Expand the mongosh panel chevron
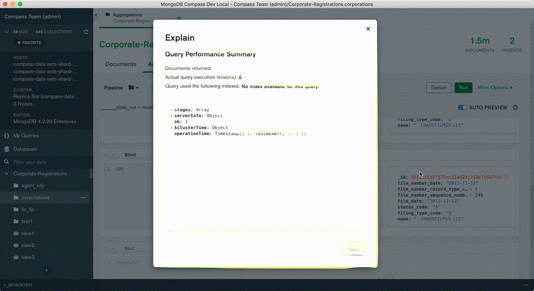 526,285
